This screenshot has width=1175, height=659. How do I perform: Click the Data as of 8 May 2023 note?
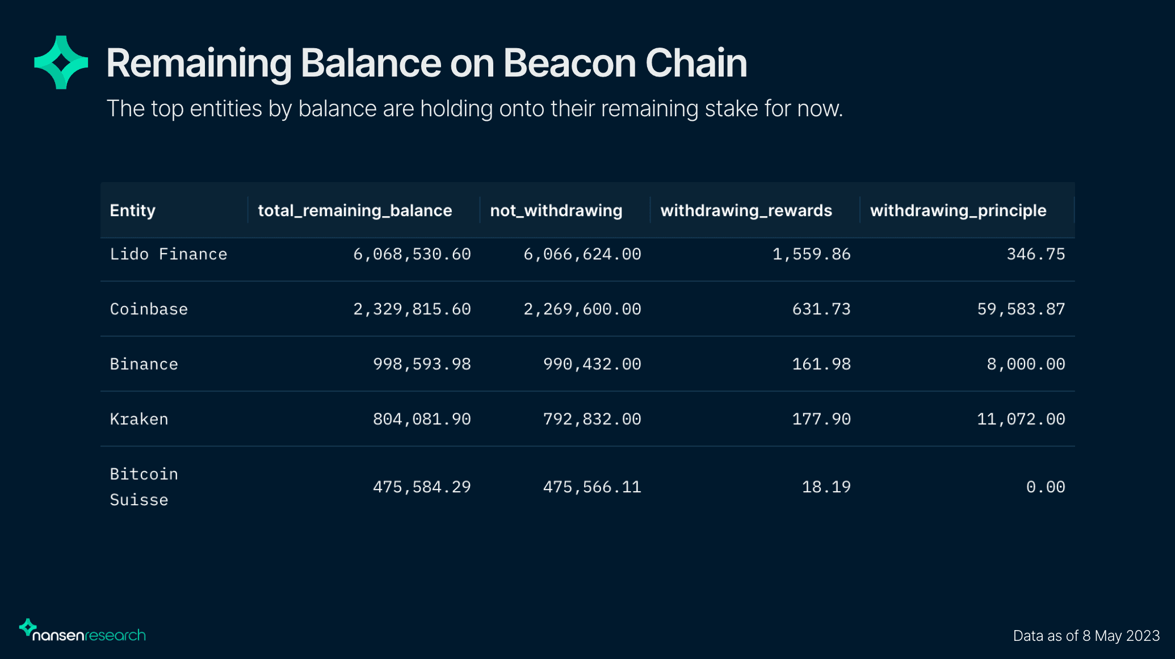coord(1086,636)
